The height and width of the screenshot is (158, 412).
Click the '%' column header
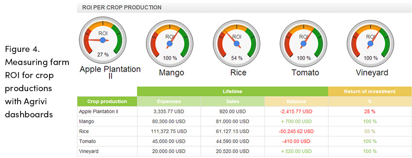369,102
